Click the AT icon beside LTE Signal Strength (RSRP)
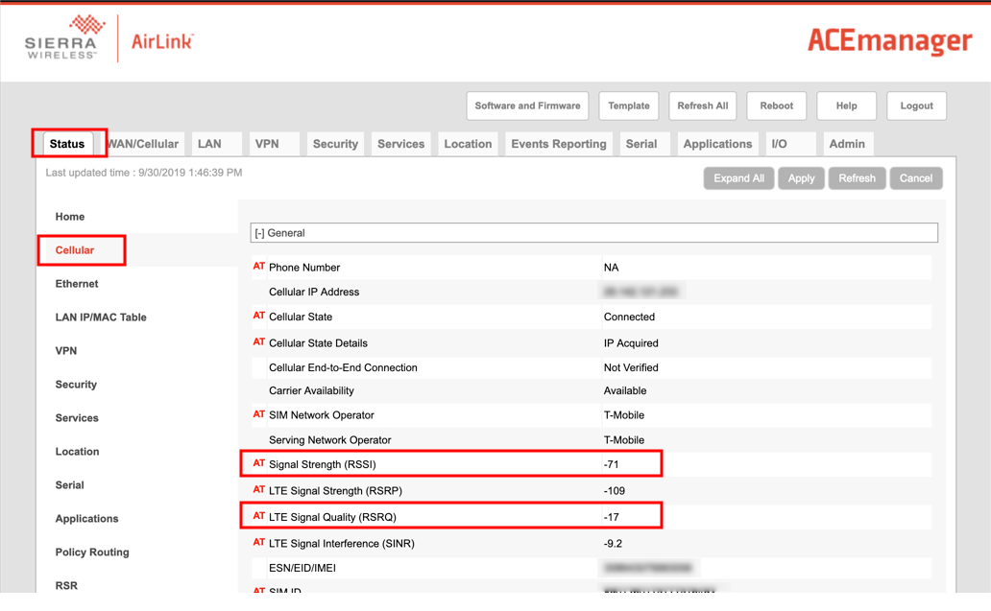This screenshot has height=611, width=991. tap(258, 490)
